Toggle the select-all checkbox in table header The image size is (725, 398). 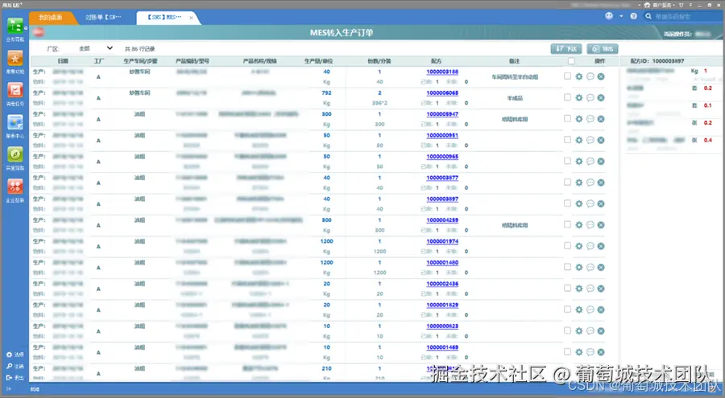[571, 61]
